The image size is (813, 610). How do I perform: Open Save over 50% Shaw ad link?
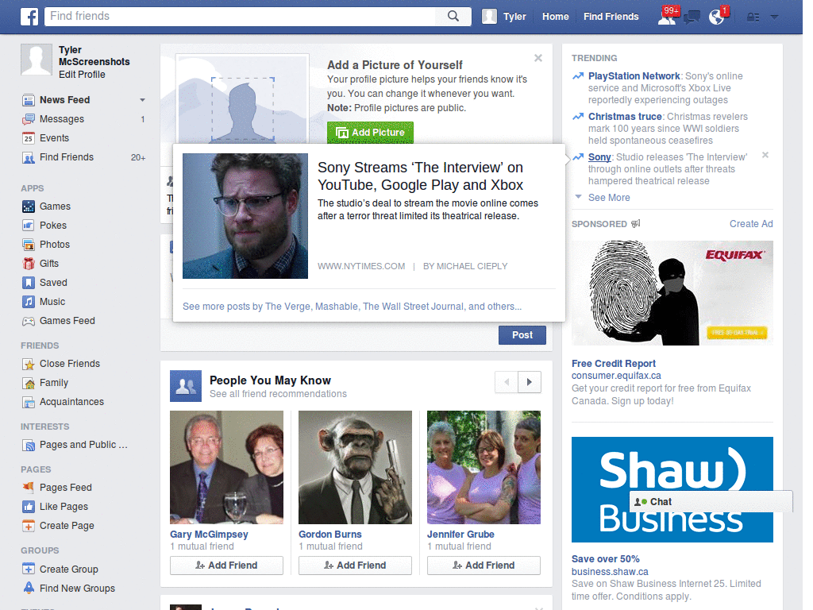605,559
